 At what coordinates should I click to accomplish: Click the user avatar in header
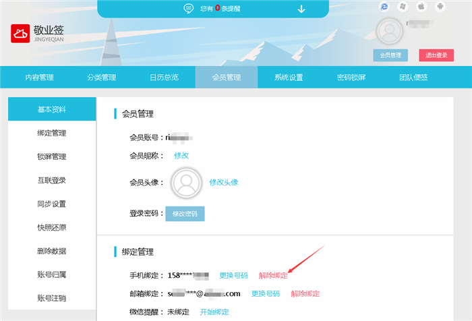pos(390,31)
